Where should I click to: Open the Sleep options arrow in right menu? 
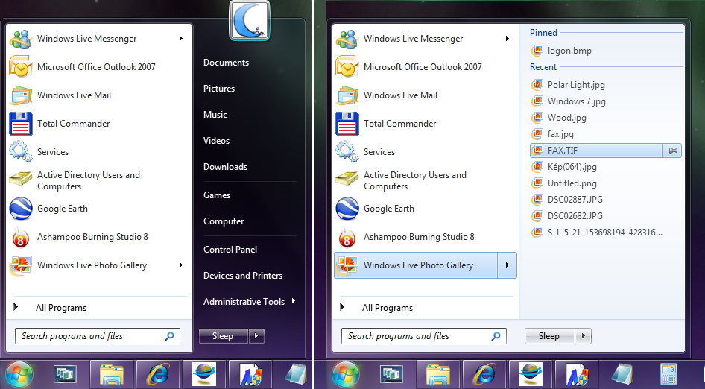[x=584, y=336]
